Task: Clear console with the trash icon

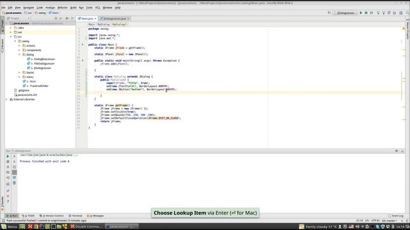Action: [x=14, y=183]
